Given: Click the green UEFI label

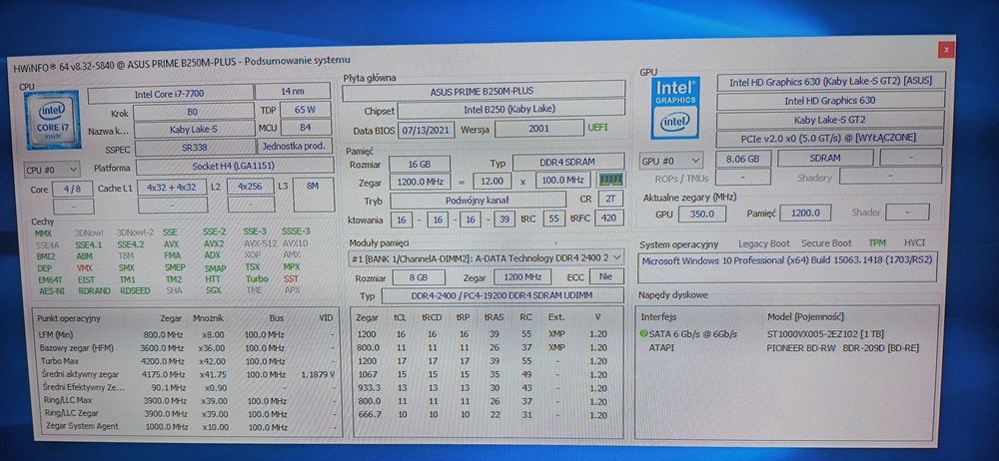Looking at the screenshot, I should [x=597, y=128].
